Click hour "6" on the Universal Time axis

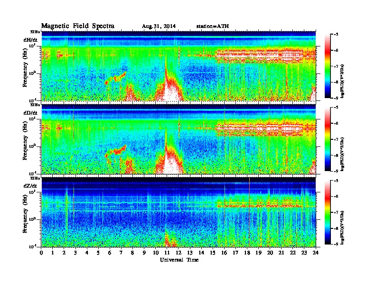(110, 253)
